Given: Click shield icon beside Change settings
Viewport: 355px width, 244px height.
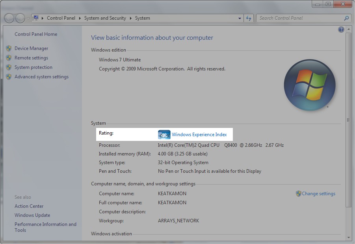Looking at the screenshot, I should [x=298, y=194].
